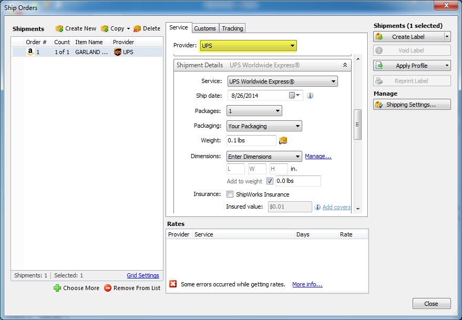Click the UPS shield logo in shipment row

118,52
